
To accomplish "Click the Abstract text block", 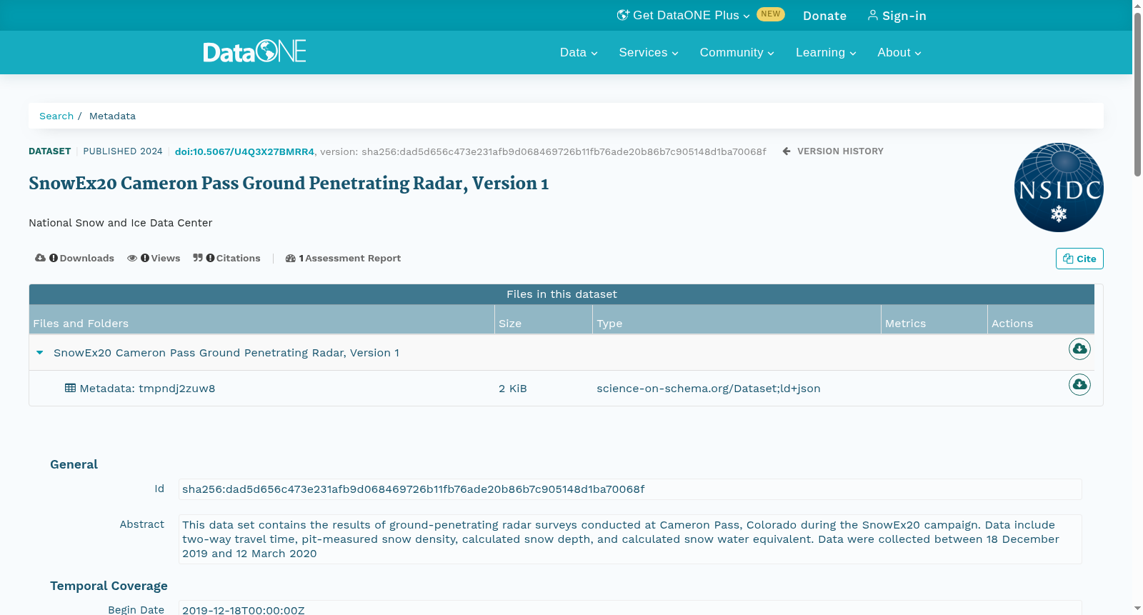I will [630, 539].
